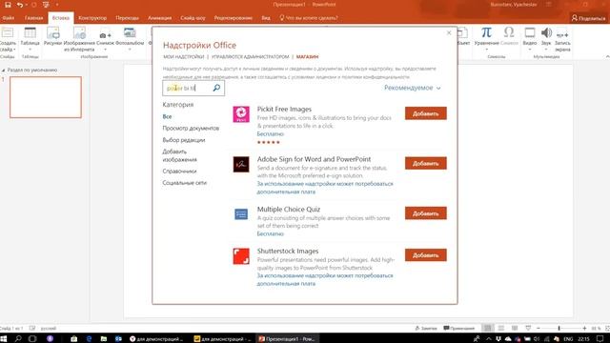Click the Поделиться share button
Screen dimensions: 610x343
point(589,18)
